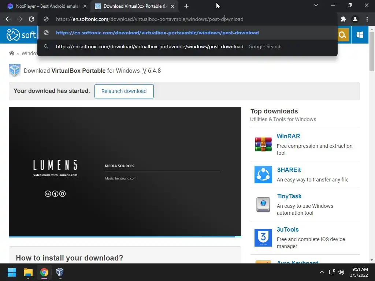Click the 3uTools app icon
Image resolution: width=375 pixels, height=281 pixels.
click(x=263, y=238)
